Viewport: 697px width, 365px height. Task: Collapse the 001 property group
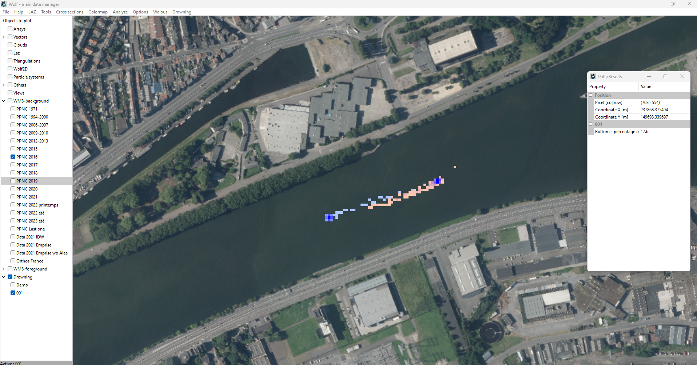[x=591, y=124]
